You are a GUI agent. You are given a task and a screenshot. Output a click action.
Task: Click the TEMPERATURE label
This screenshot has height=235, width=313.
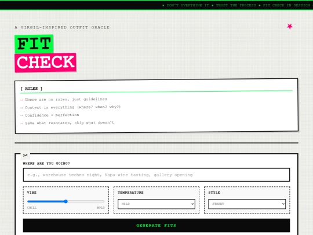pos(130,193)
